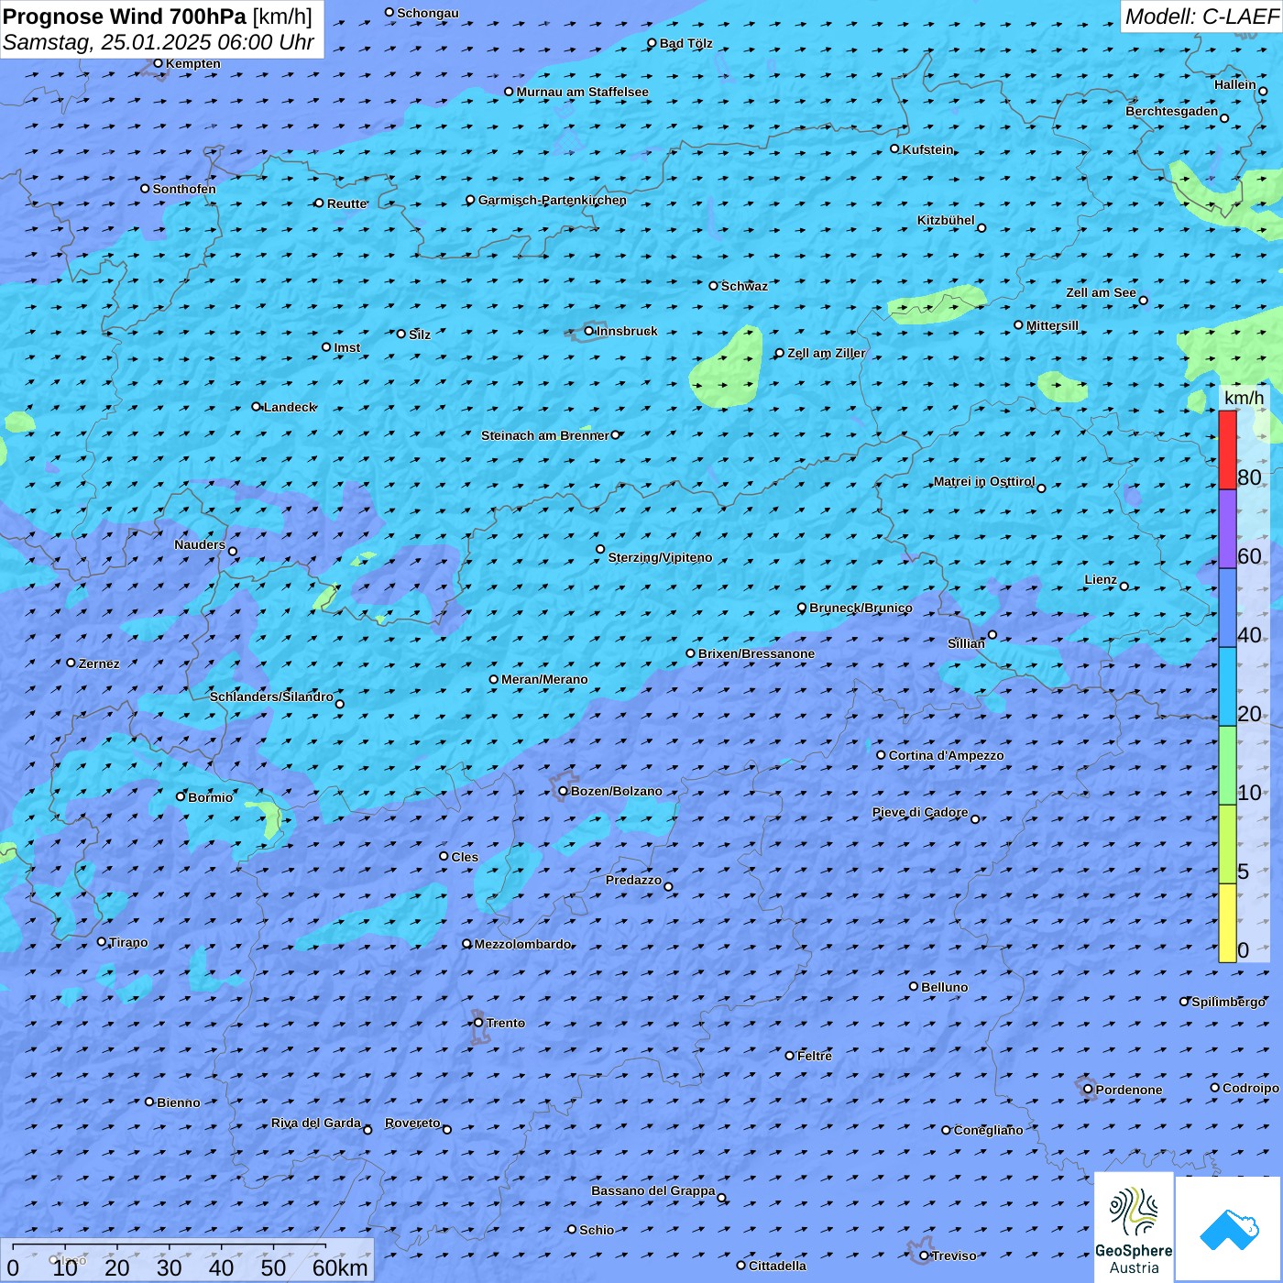This screenshot has height=1283, width=1283.
Task: Click the Landeck location marker
Action: pos(257,407)
